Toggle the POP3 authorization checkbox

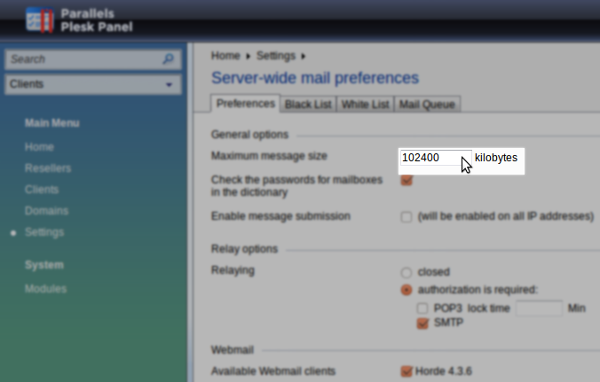(422, 308)
